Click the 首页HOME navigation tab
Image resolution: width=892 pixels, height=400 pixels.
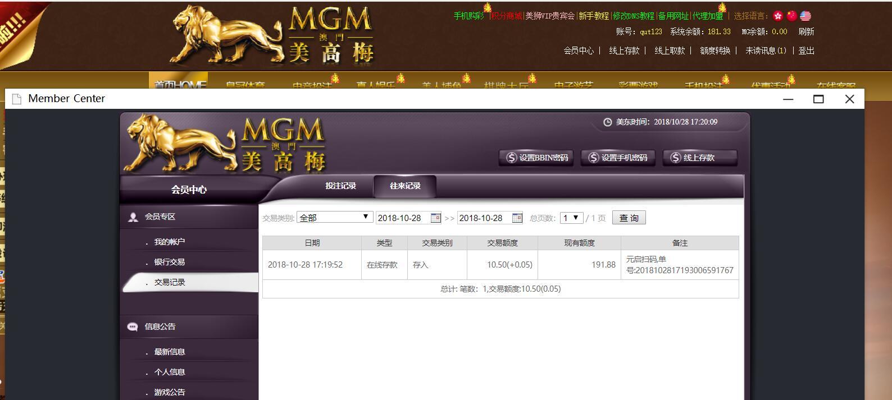(x=179, y=81)
